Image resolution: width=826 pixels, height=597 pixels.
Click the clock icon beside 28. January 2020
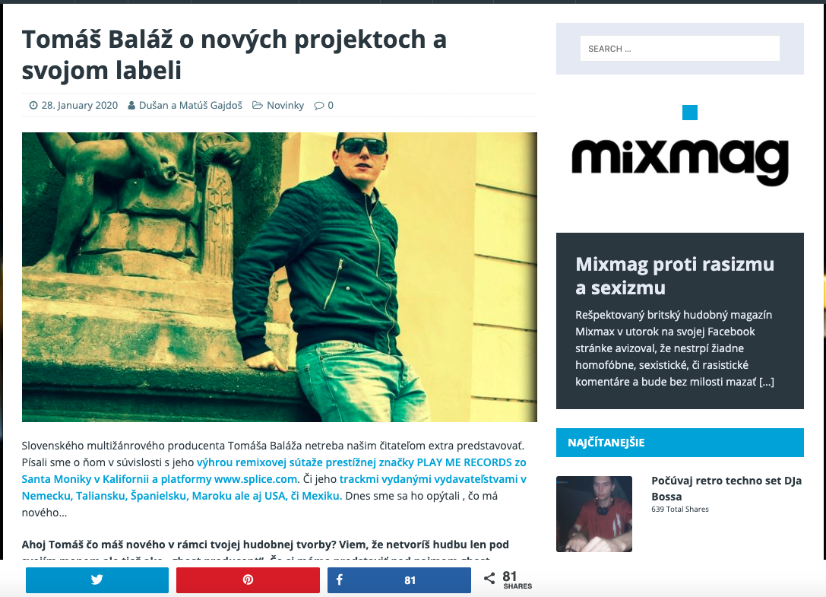click(x=33, y=106)
